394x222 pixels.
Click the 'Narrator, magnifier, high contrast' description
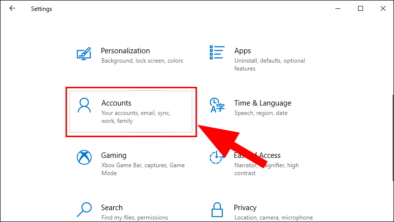[266, 169]
